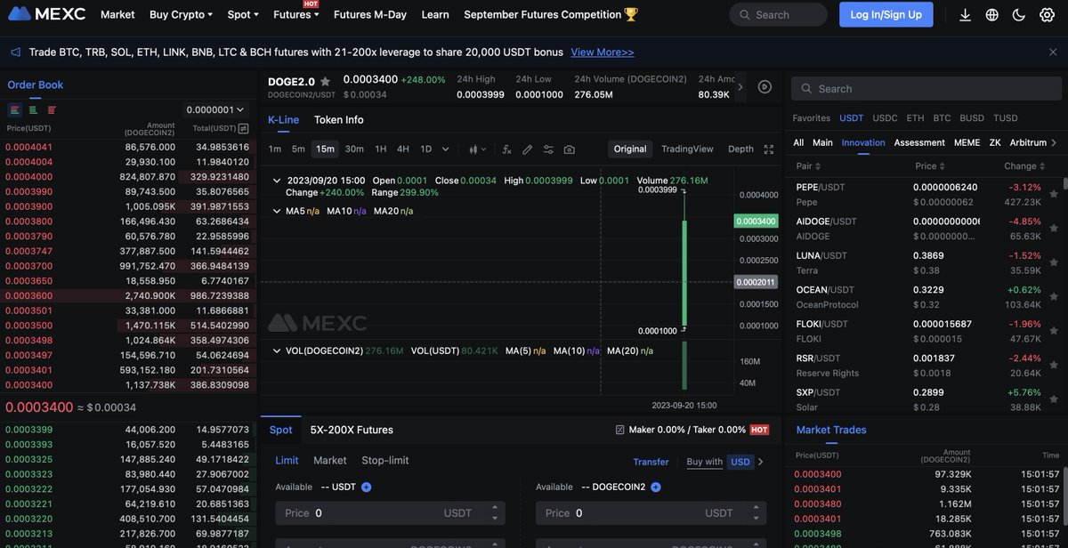Screen dimensions: 1068x548
Task: Click the Log In/Sign Up button
Action: coord(886,14)
